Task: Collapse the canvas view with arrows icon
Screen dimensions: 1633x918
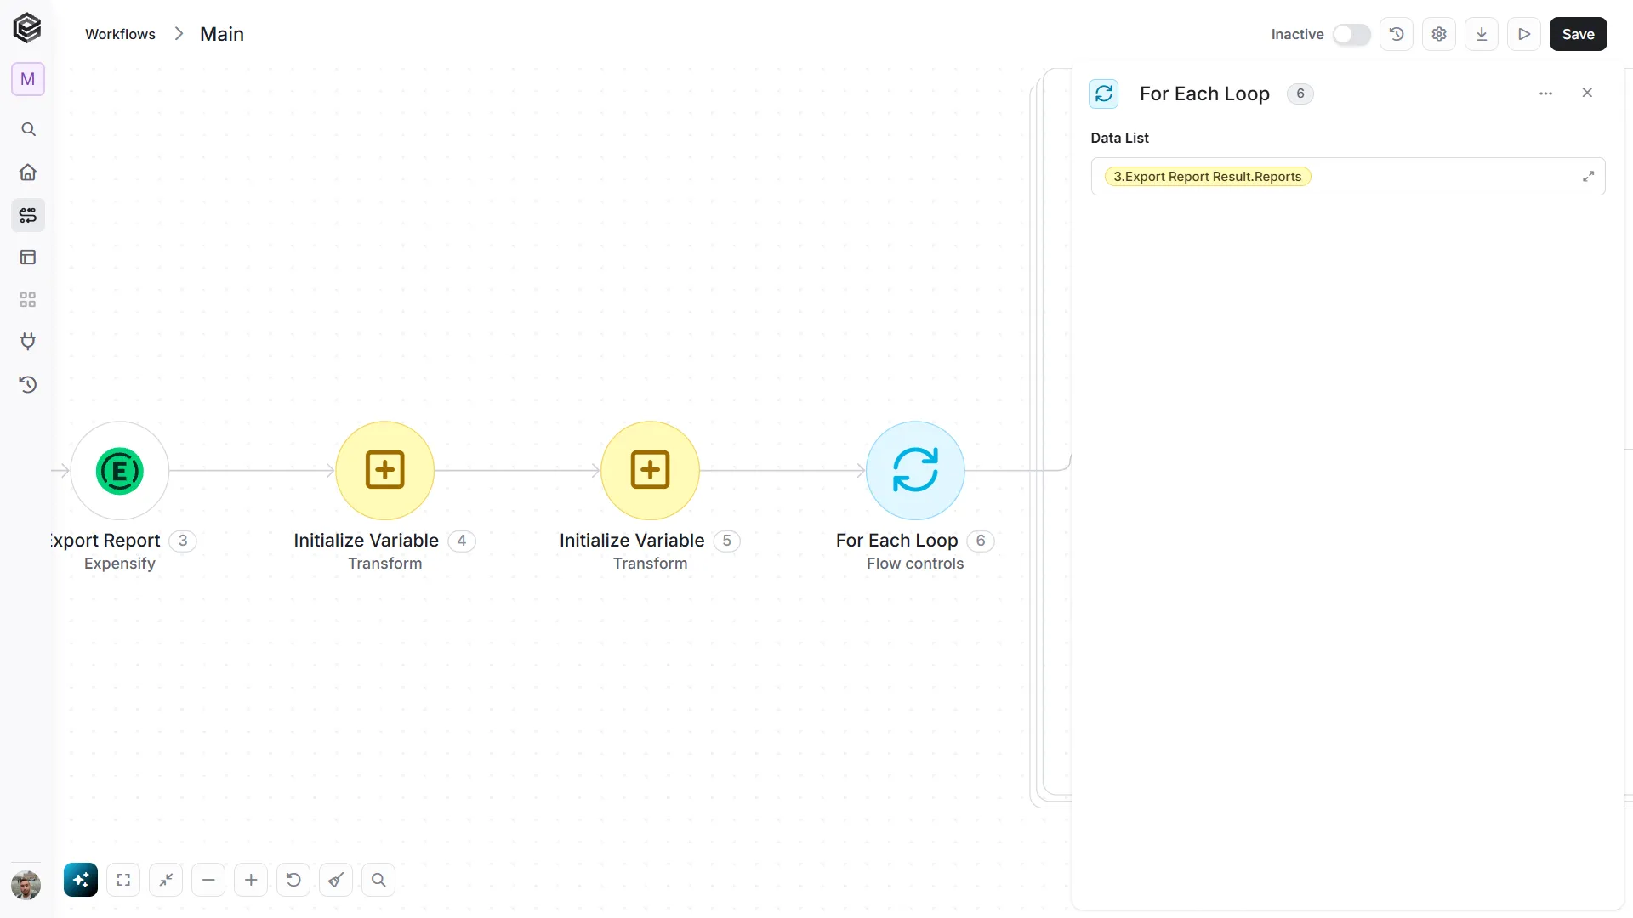Action: 166,880
